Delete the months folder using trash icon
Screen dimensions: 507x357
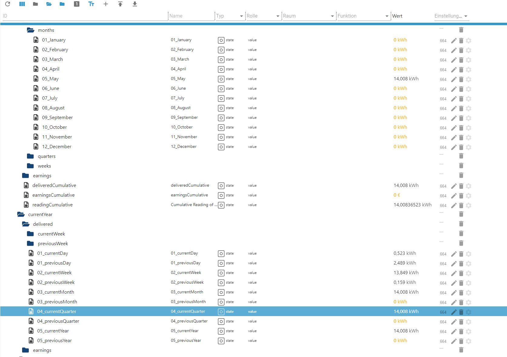point(461,30)
